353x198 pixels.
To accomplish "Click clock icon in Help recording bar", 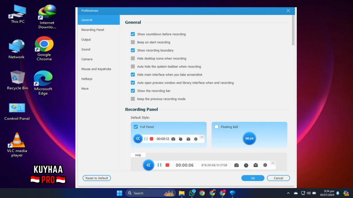I will tap(246, 165).
